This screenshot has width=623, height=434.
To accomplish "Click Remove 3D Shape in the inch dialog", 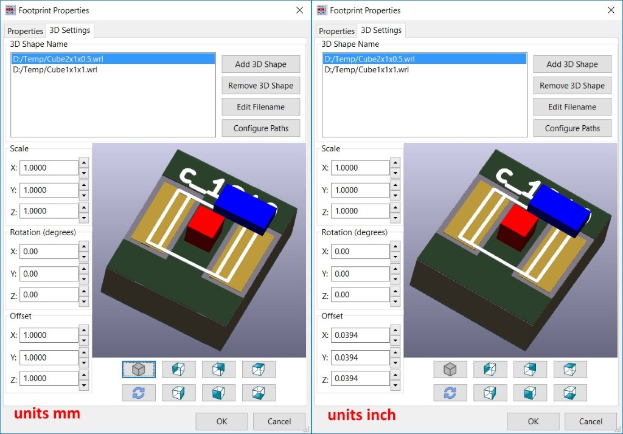I will pos(572,86).
